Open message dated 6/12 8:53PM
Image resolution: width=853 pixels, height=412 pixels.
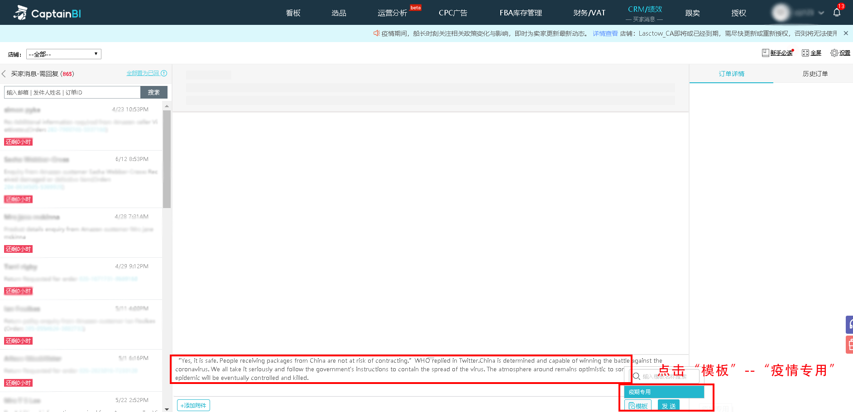[81, 180]
